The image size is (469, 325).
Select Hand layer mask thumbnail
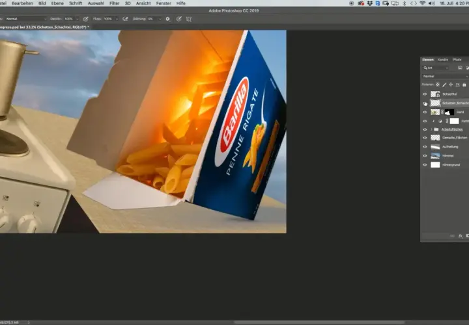click(449, 112)
